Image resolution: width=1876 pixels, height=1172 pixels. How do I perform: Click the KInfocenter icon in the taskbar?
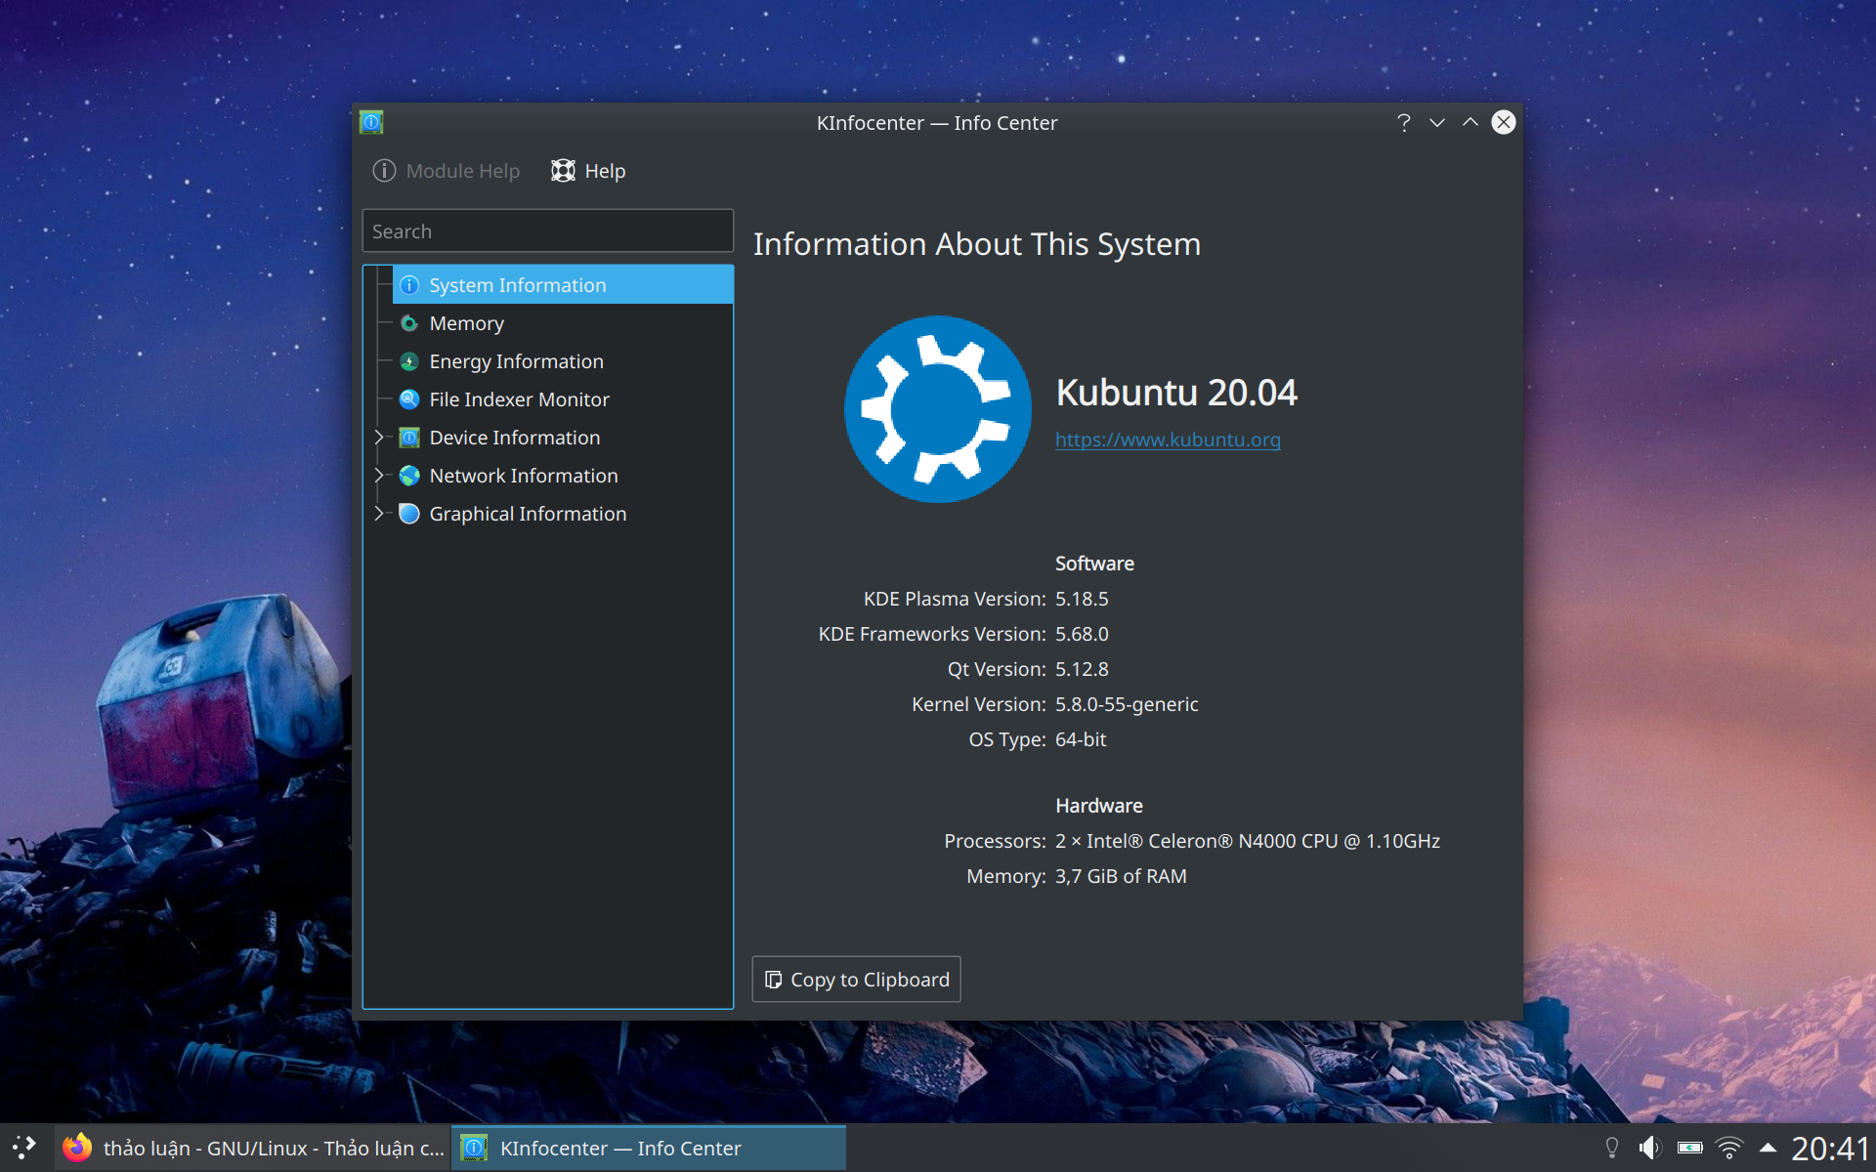[474, 1148]
